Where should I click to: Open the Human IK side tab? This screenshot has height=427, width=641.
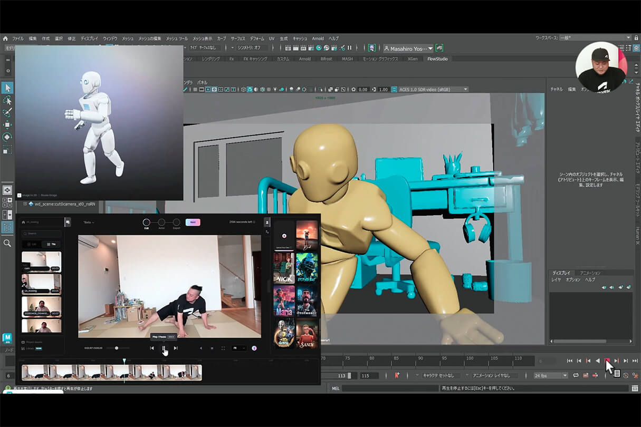point(637,235)
